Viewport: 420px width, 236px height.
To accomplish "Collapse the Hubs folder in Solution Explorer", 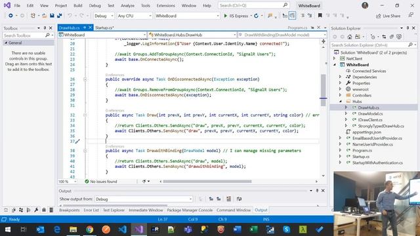I will 341,102.
